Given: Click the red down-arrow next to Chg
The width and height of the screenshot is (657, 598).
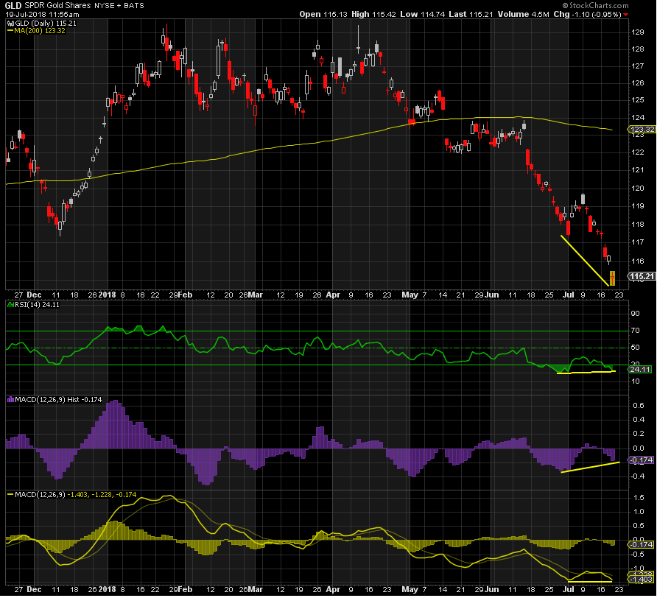Looking at the screenshot, I should (x=626, y=15).
